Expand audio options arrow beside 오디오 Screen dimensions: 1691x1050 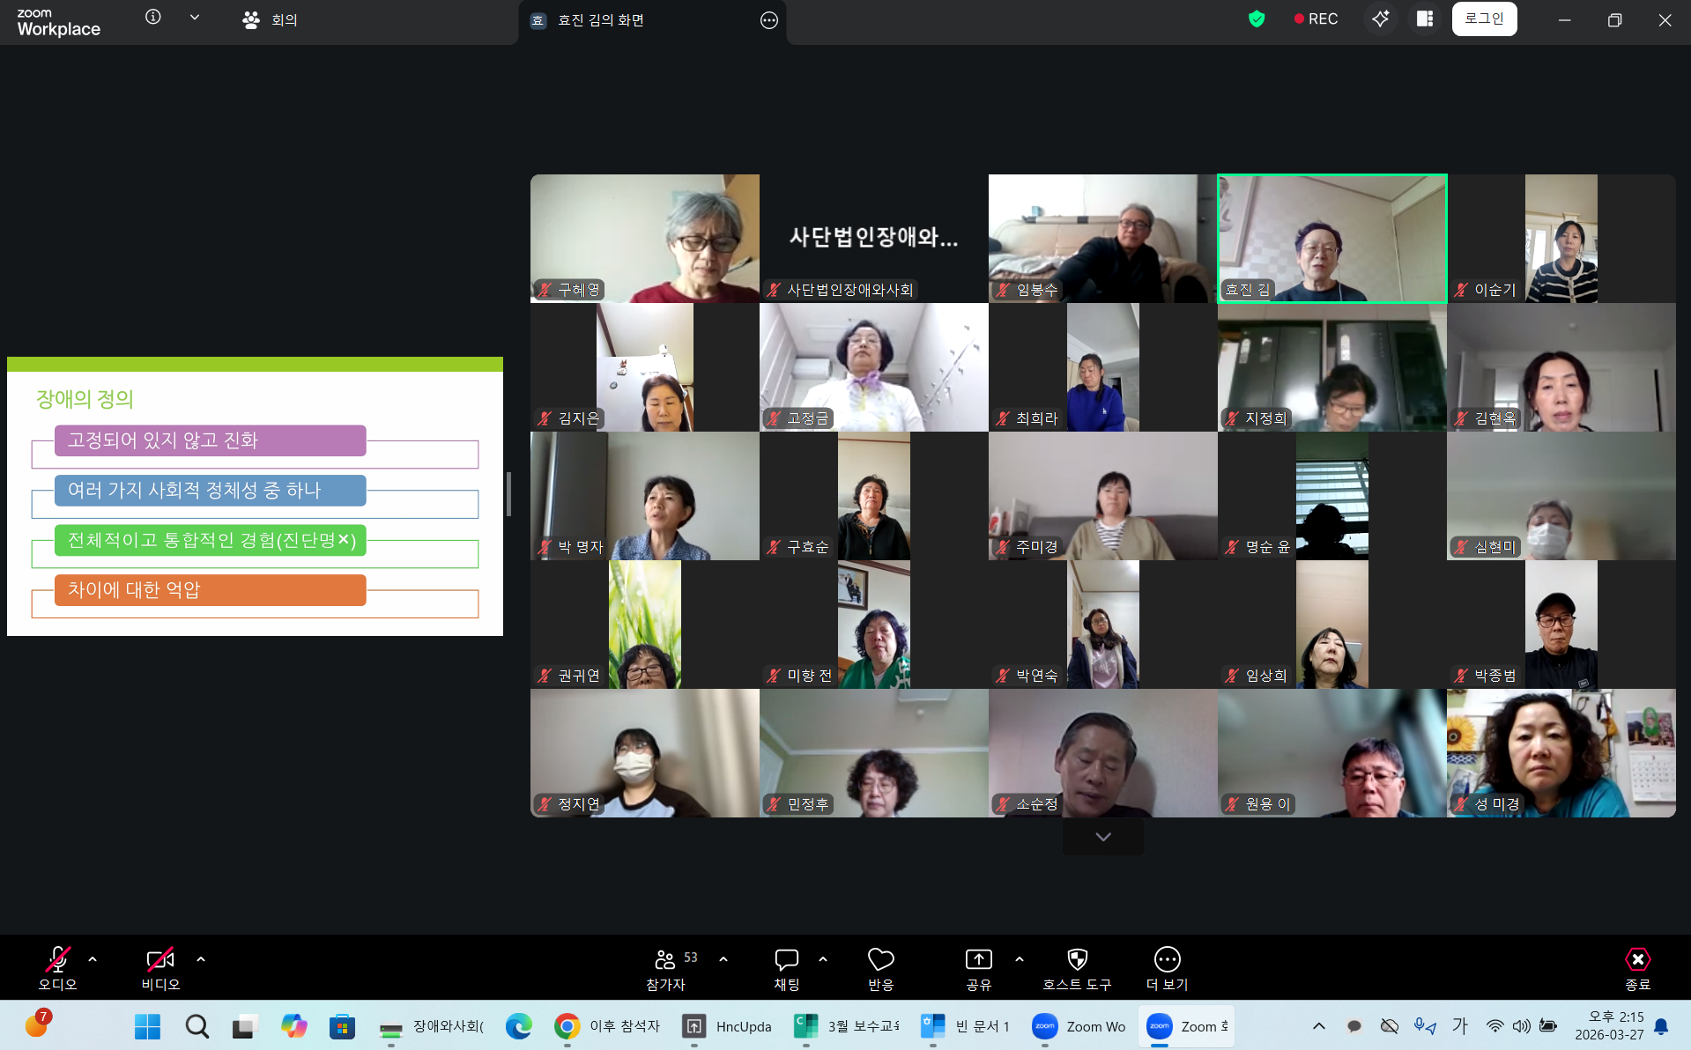pos(93,959)
